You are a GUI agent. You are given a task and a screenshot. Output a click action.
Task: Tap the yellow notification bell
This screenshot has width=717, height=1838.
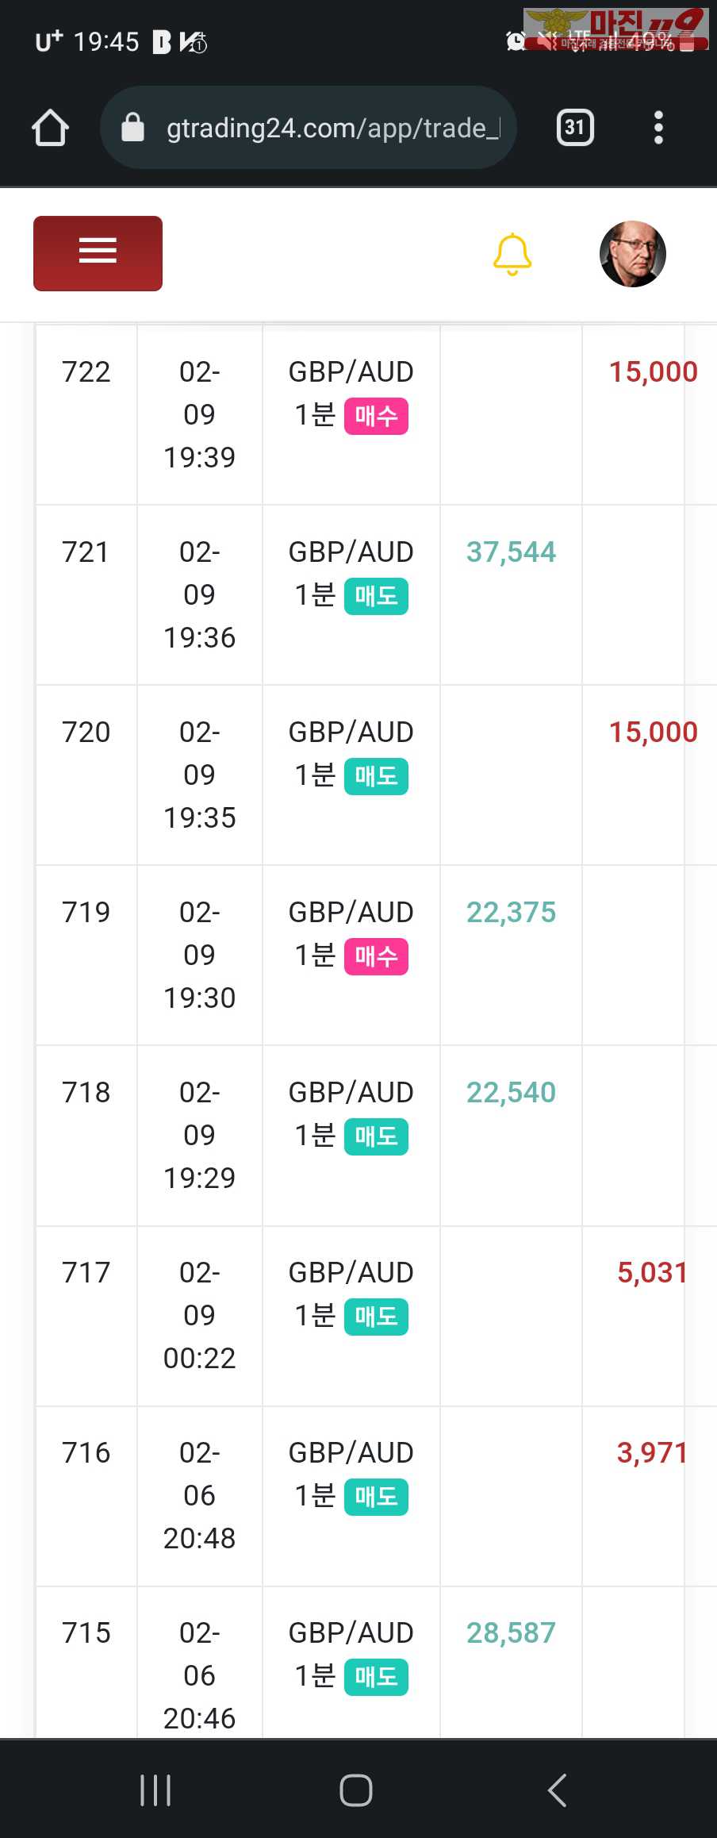click(512, 255)
